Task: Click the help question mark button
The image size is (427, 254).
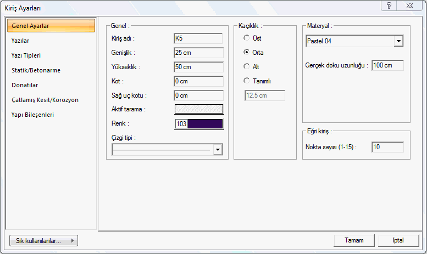Action: (x=389, y=5)
